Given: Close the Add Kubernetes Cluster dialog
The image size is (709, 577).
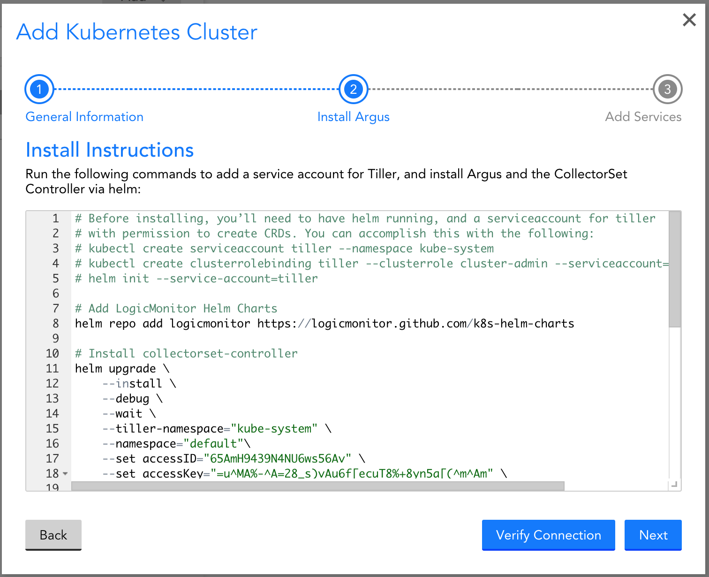Looking at the screenshot, I should [x=689, y=20].
